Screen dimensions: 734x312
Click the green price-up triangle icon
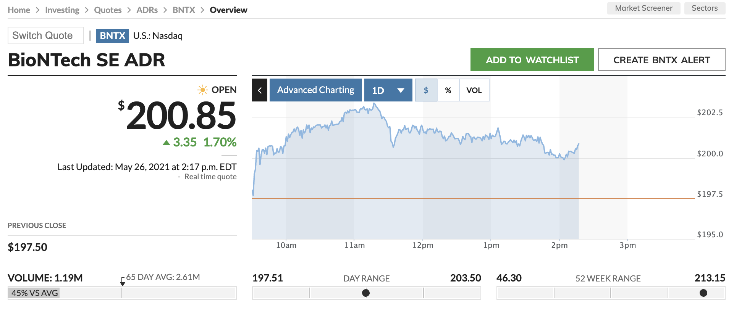(x=166, y=143)
